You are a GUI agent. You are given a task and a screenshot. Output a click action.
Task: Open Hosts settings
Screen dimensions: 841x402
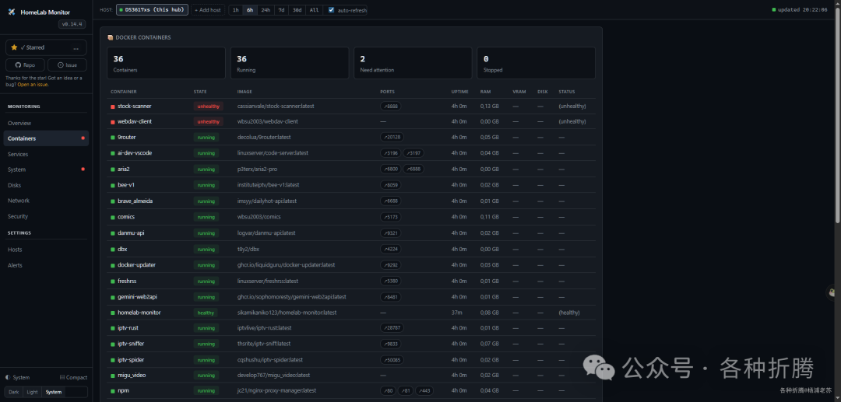(46, 250)
